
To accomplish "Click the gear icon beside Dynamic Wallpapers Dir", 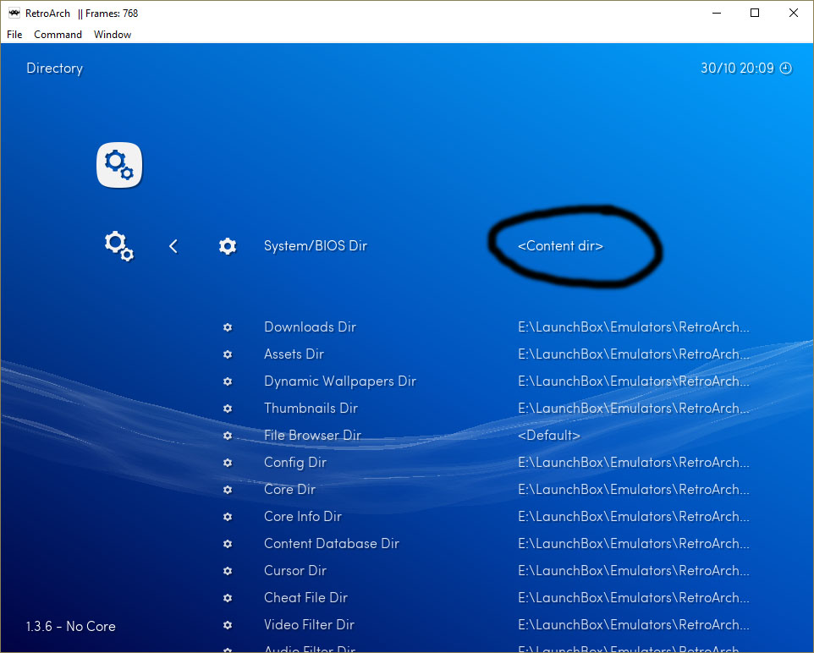I will click(228, 381).
